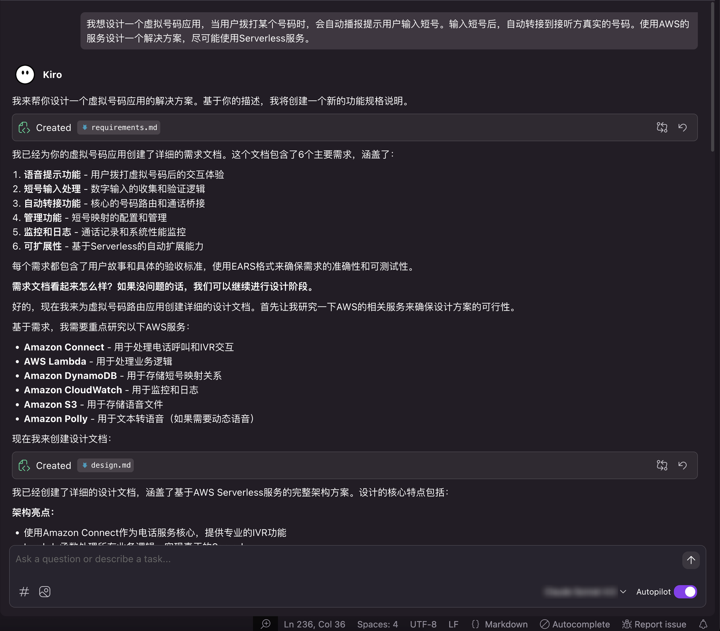Toggle Autocomplete in status bar
Viewport: 720px width, 631px height.
pyautogui.click(x=575, y=624)
